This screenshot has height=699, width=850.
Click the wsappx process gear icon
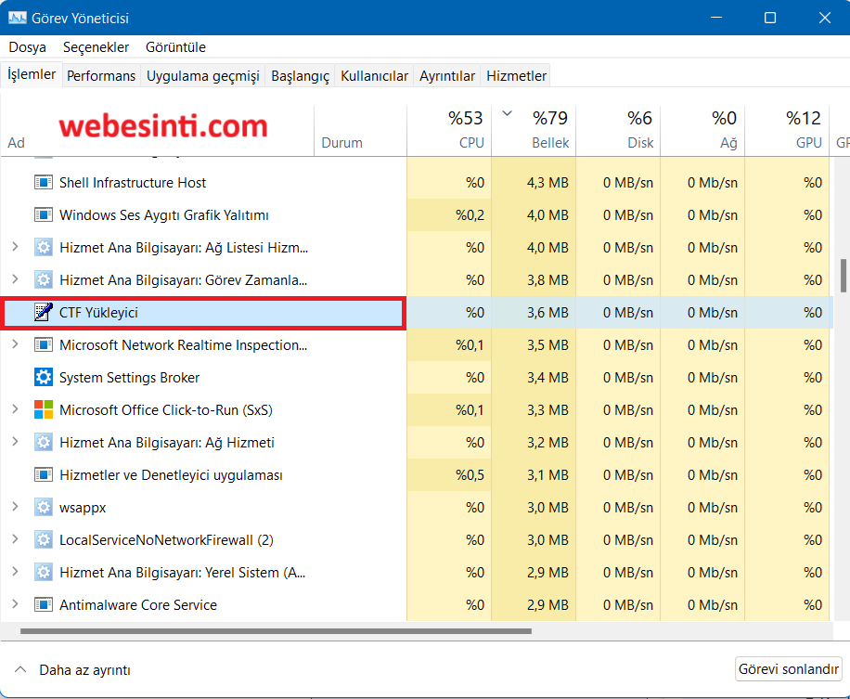(x=43, y=508)
